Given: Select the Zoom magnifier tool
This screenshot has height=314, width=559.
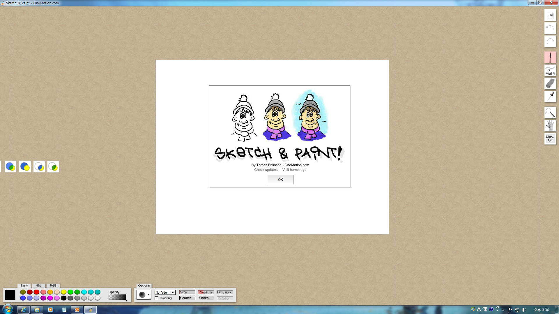Looking at the screenshot, I should point(550,113).
